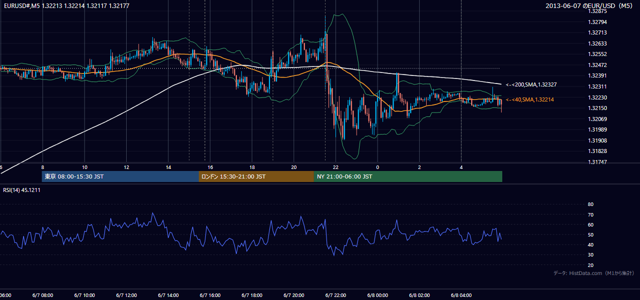Click the 6/7 20:00 date label
This screenshot has width=640, height=300.
point(294,295)
